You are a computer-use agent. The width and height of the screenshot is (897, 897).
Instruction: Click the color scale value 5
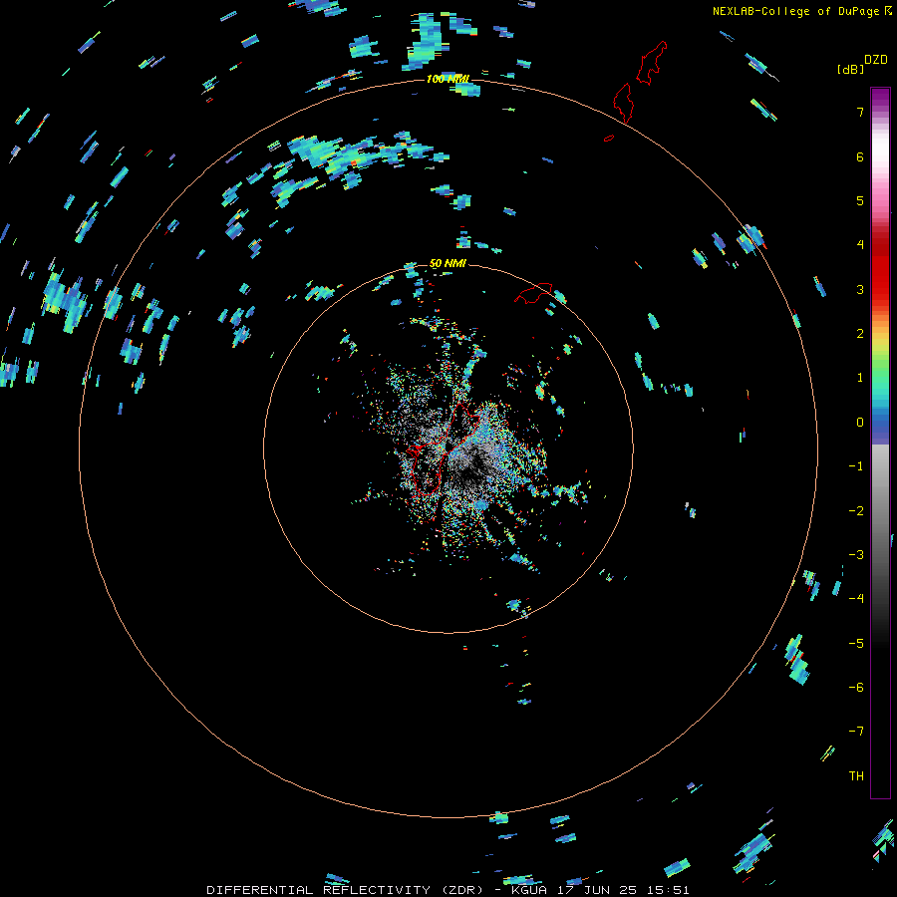point(860,200)
